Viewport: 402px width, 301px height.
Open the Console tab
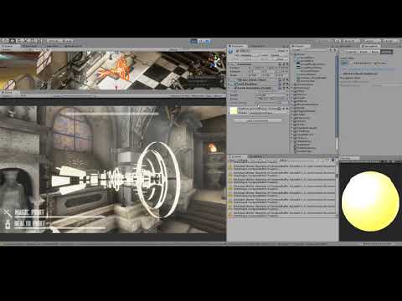(x=237, y=157)
